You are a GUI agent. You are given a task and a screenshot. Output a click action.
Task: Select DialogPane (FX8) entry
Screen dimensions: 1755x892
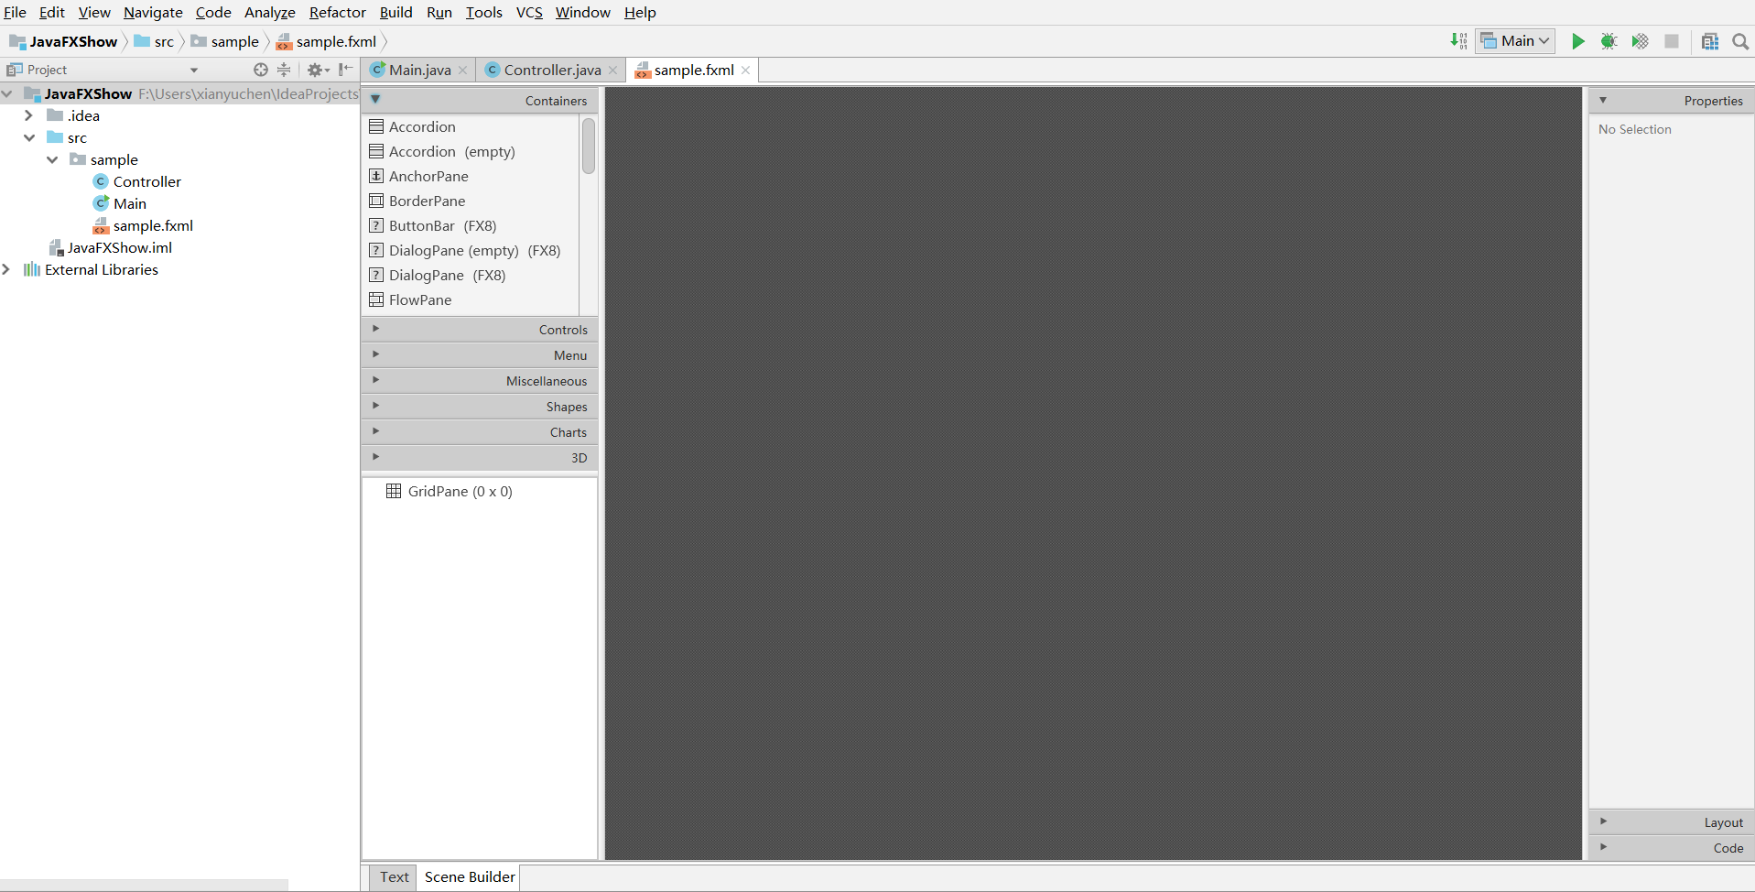click(x=447, y=275)
